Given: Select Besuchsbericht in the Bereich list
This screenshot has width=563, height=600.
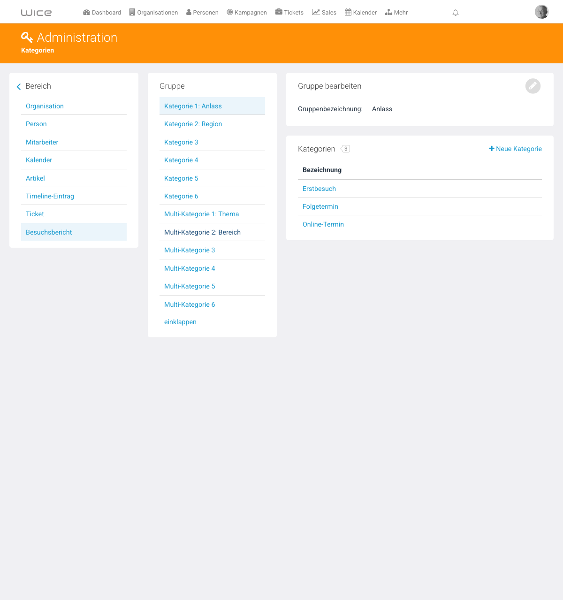Looking at the screenshot, I should [74, 232].
